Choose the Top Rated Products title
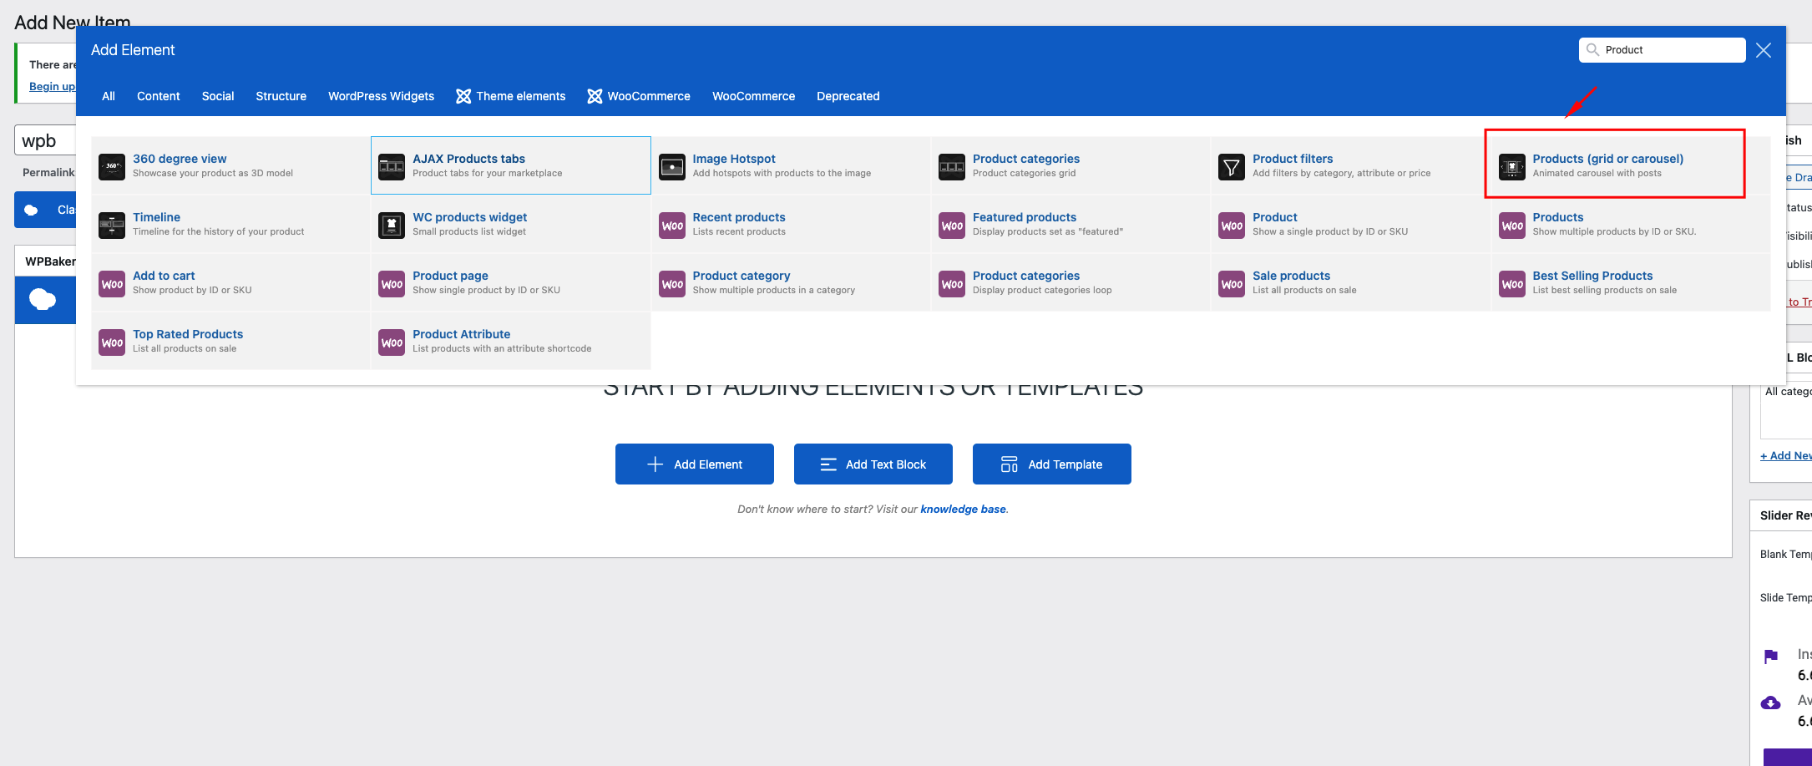Screen dimensions: 1812x766 188,334
